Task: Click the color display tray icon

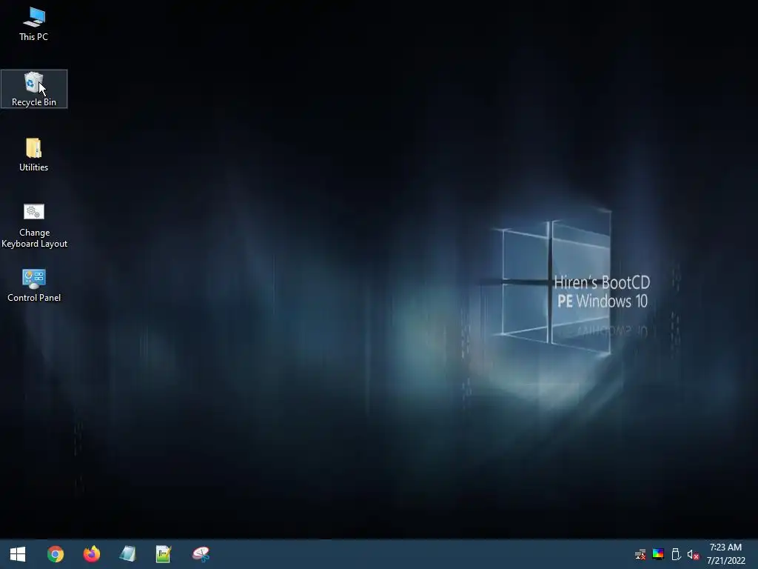Action: pos(658,554)
